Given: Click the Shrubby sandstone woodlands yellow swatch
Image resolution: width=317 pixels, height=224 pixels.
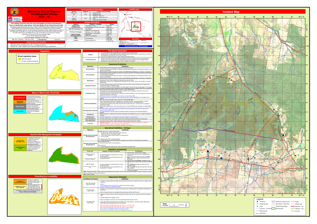Looking at the screenshot, I should click(20, 61).
